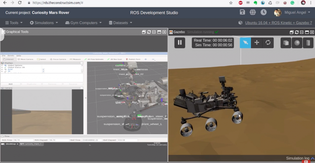Viewport: 315px width, 163px height.
Task: Click the save project floppy disk icon
Action: click(x=242, y=12)
